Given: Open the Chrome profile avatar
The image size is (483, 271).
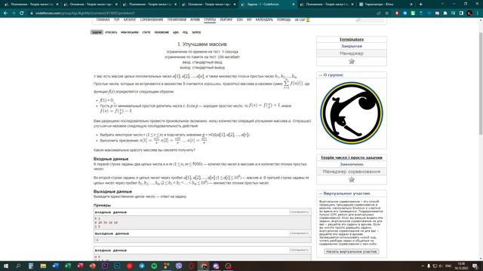Looking at the screenshot, I should (x=469, y=14).
